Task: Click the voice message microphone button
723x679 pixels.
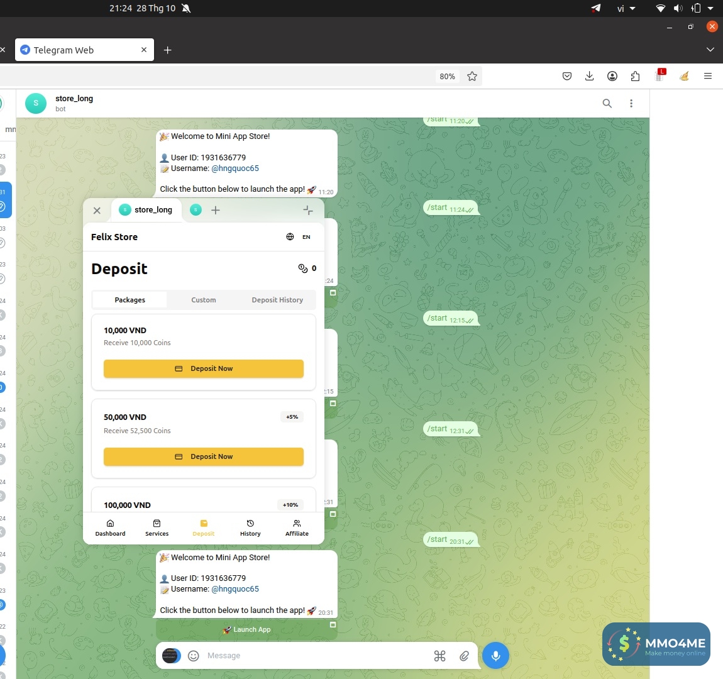Action: tap(496, 655)
